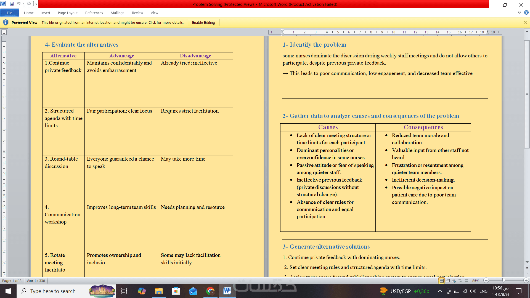The width and height of the screenshot is (530, 298).
Task: Click the Enable Editing button
Action: [x=203, y=22]
